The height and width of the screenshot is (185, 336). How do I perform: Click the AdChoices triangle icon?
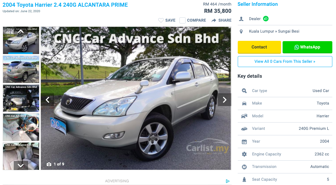228,181
